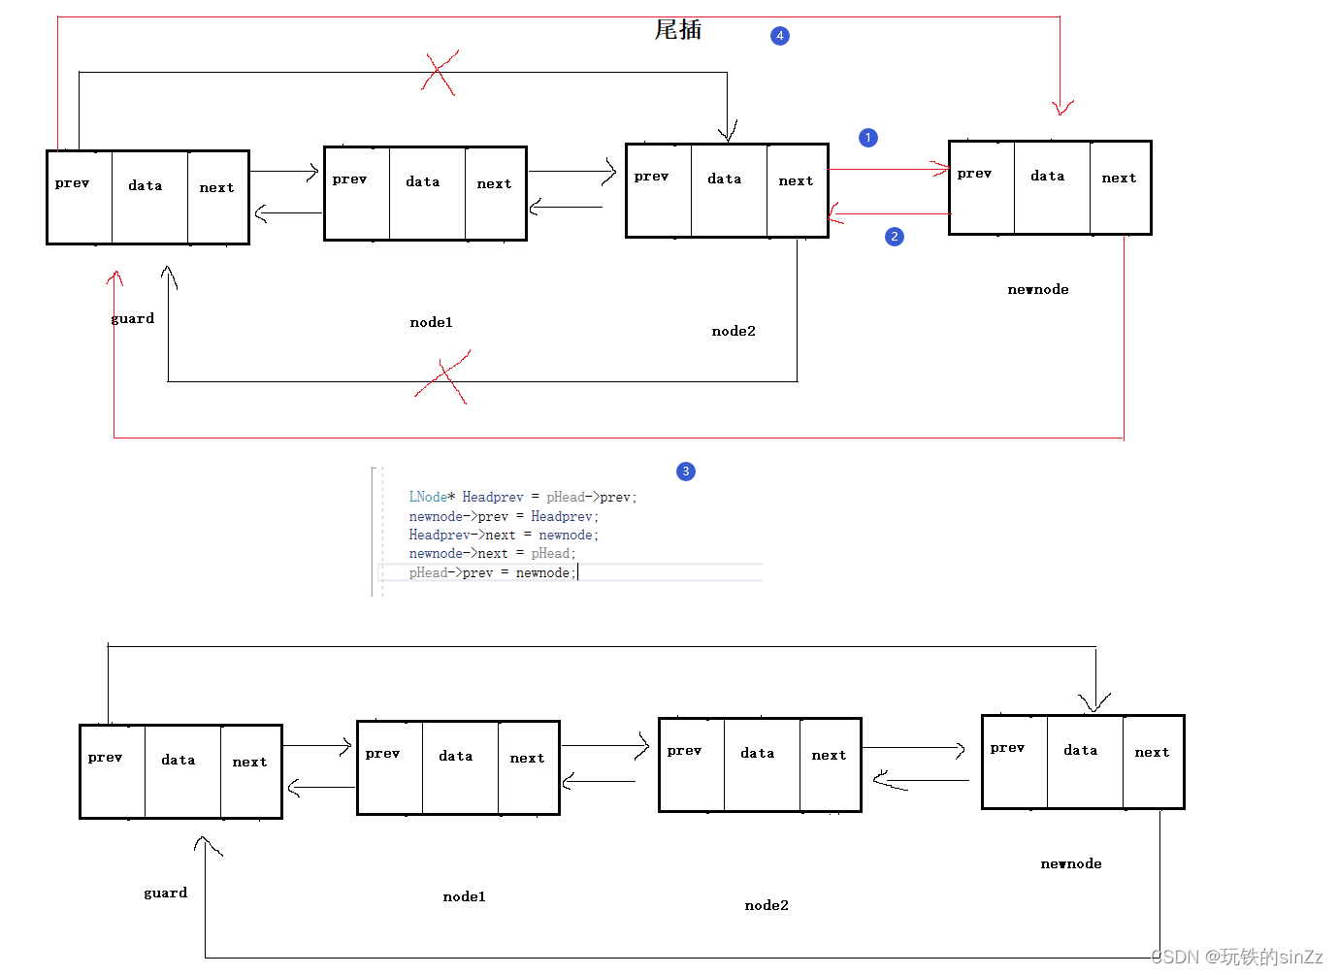Click 'node2' label in the lower diagram
This screenshot has width=1338, height=975.
(766, 905)
